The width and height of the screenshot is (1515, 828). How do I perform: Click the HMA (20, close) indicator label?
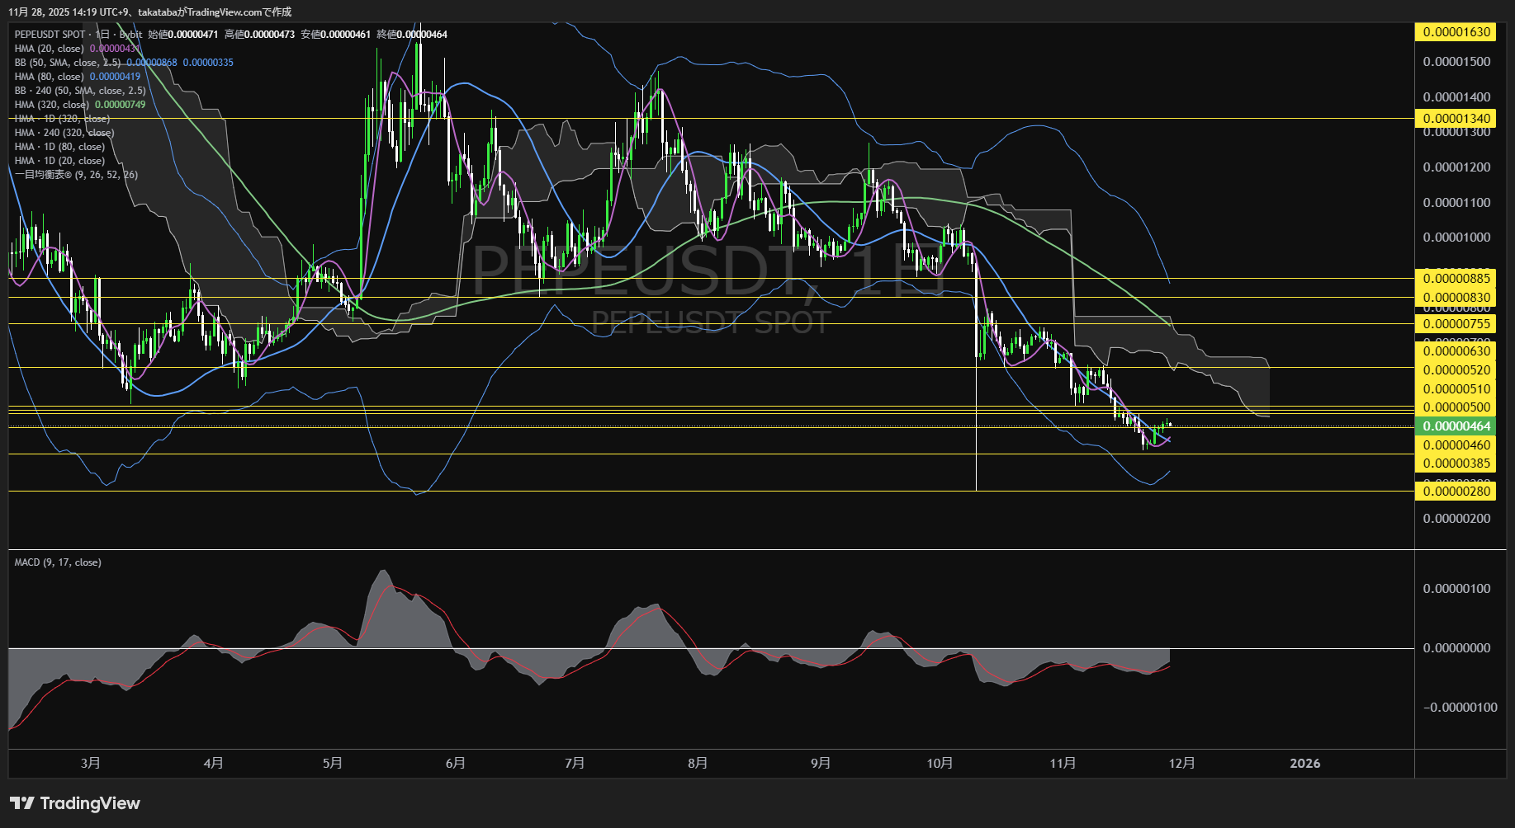49,49
